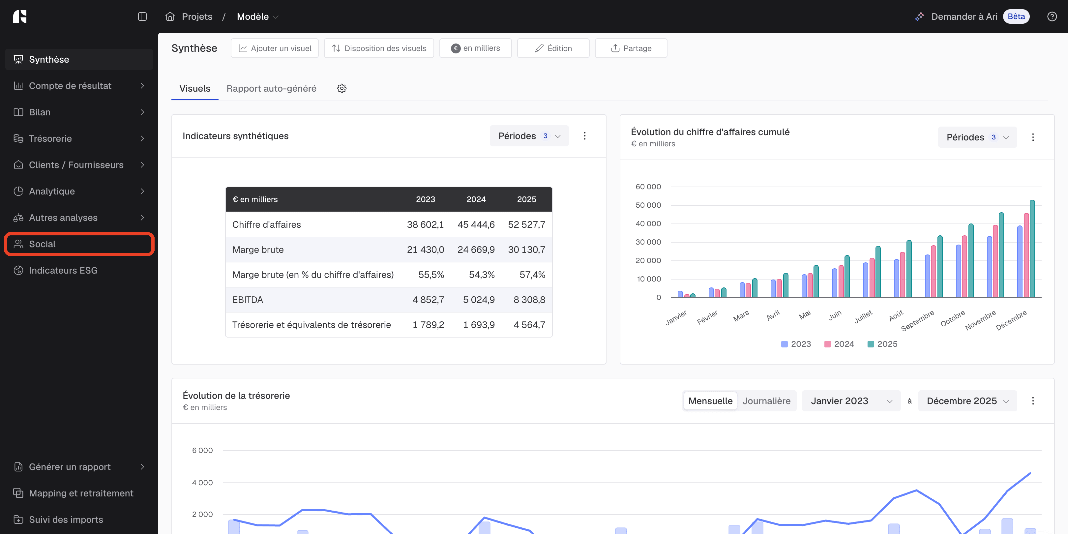The height and width of the screenshot is (534, 1068).
Task: Open the Décembre 2025 end date dropdown
Action: coord(967,401)
